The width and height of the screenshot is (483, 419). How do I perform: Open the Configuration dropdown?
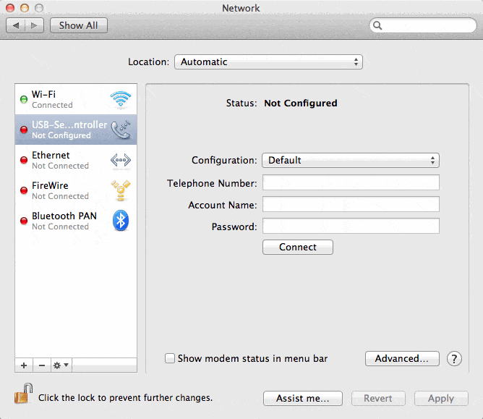click(x=351, y=161)
